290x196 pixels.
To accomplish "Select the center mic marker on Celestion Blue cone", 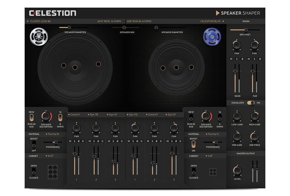I will click(x=176, y=68).
